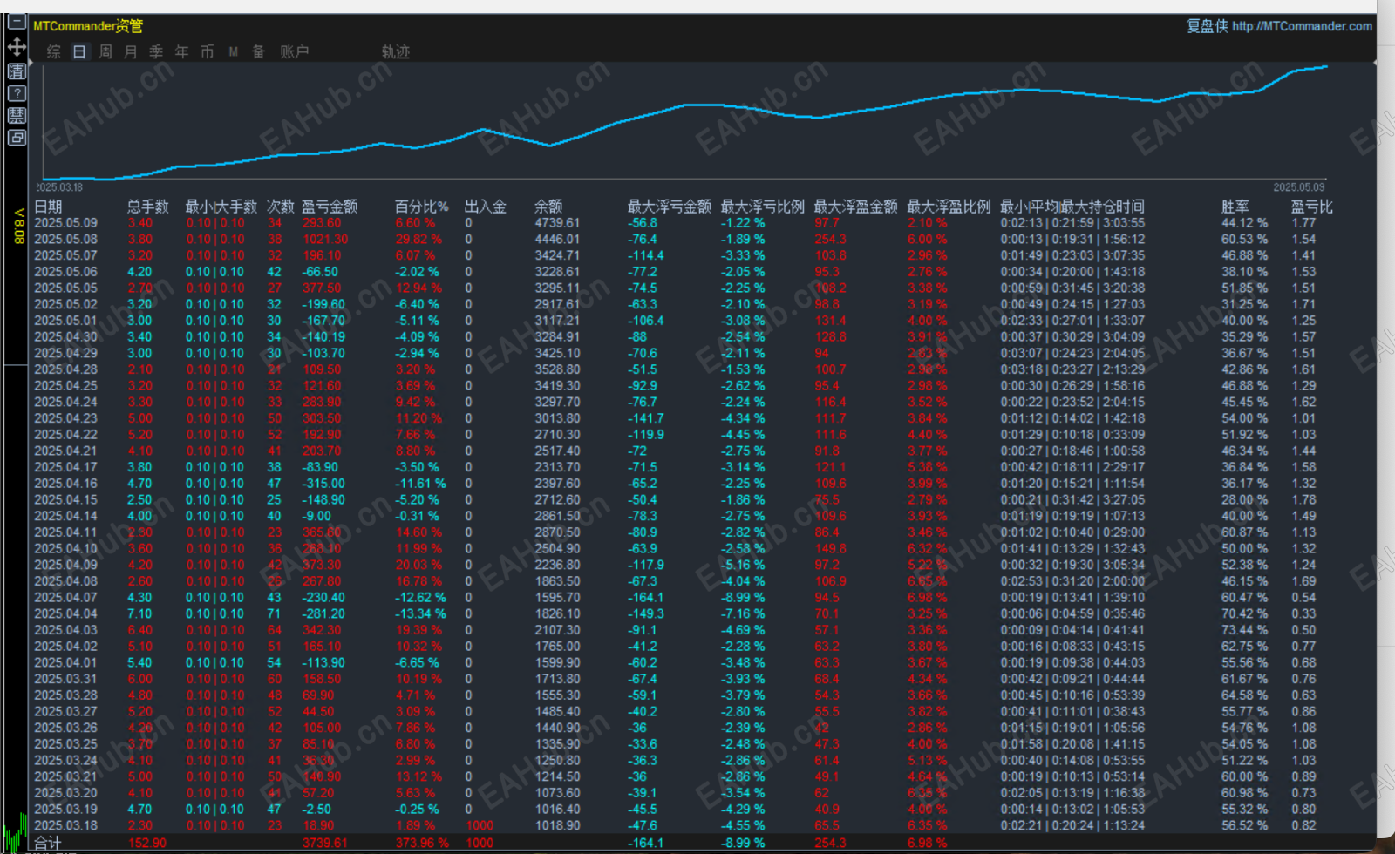Screen dimensions: 1395x854
Task: Click the overlapping windows restore icon
Action: click(x=17, y=138)
